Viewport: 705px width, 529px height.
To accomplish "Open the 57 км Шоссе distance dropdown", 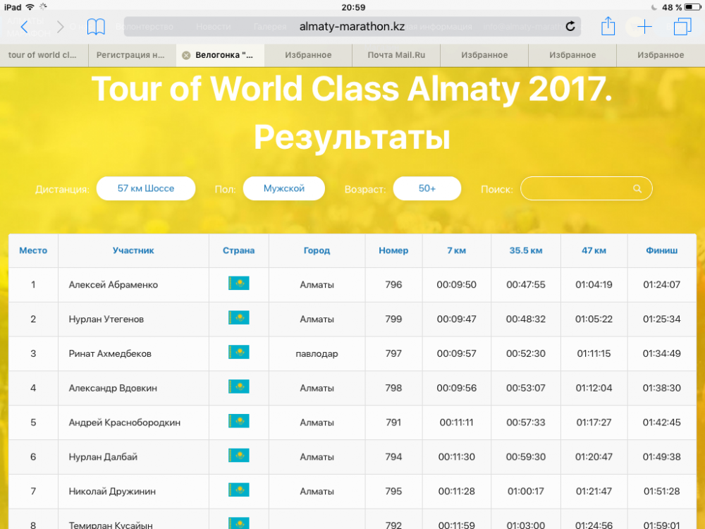I will [x=146, y=189].
